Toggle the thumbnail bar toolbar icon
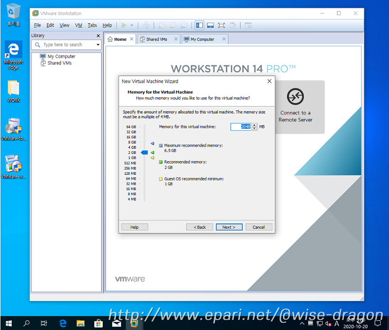 (211, 25)
